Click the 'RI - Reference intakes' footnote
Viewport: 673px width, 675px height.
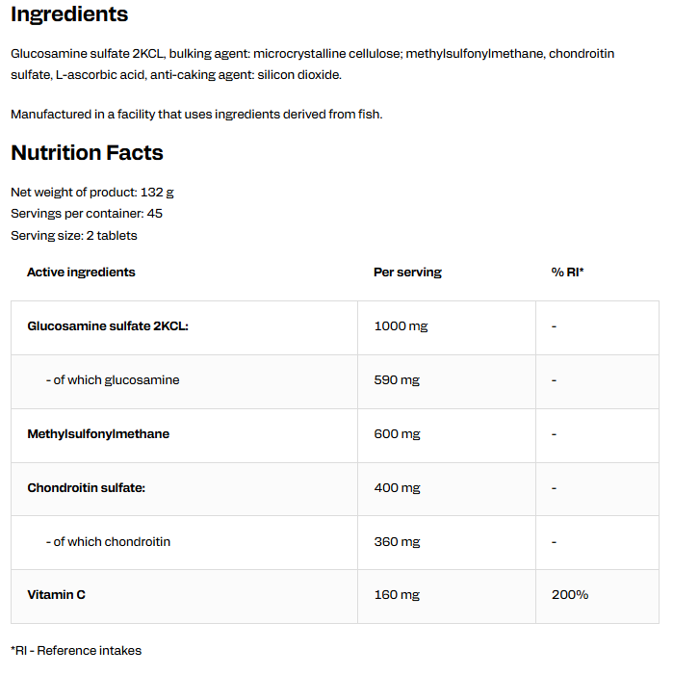(76, 650)
